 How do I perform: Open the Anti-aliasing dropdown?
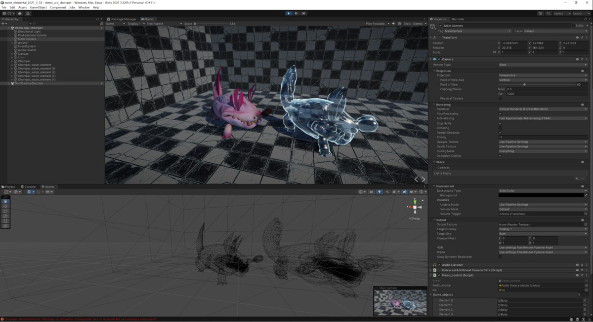point(543,118)
